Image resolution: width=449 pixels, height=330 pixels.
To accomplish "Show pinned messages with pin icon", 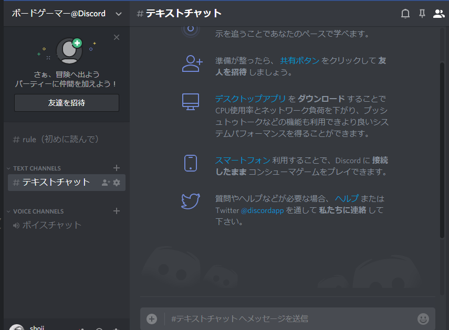I will [422, 14].
